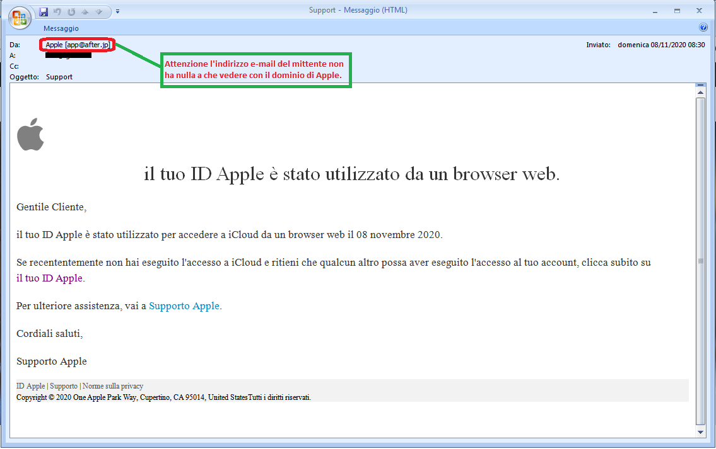Click the greeting 'Gentile Cliente,'
This screenshot has height=449, width=716.
tap(52, 207)
